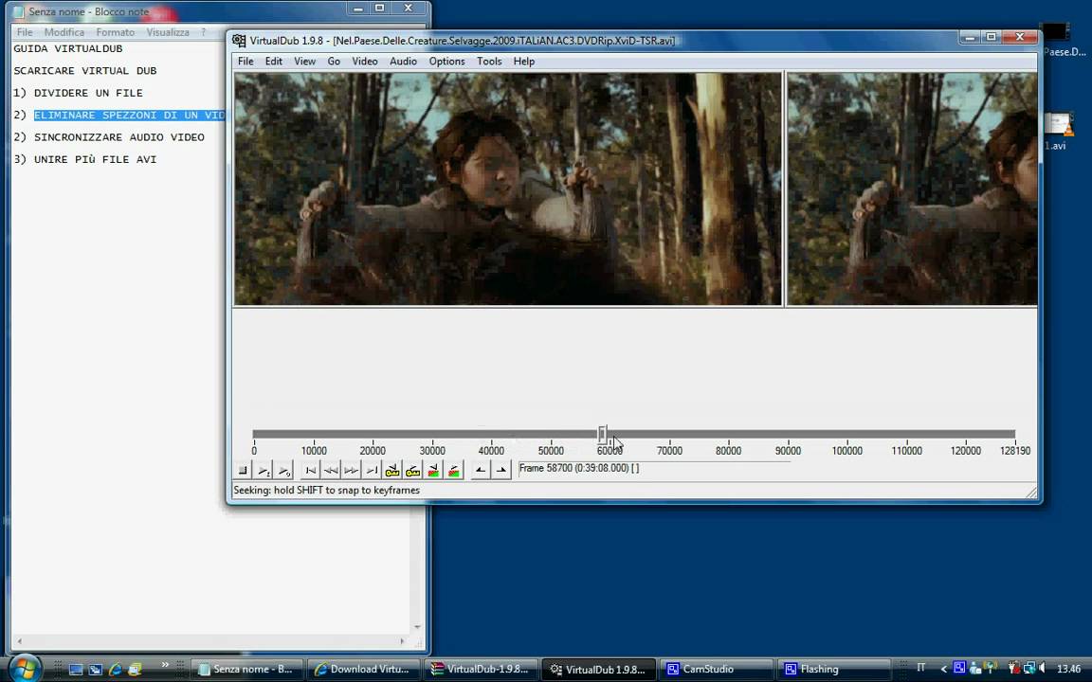Open the Modifica menu in Blocco note

click(64, 32)
